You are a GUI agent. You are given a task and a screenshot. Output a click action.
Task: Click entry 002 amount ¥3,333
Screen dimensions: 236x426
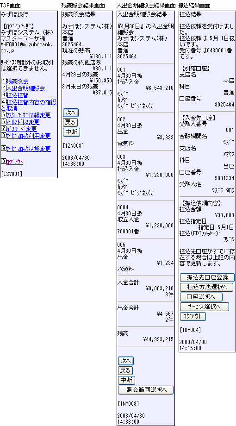point(165,138)
